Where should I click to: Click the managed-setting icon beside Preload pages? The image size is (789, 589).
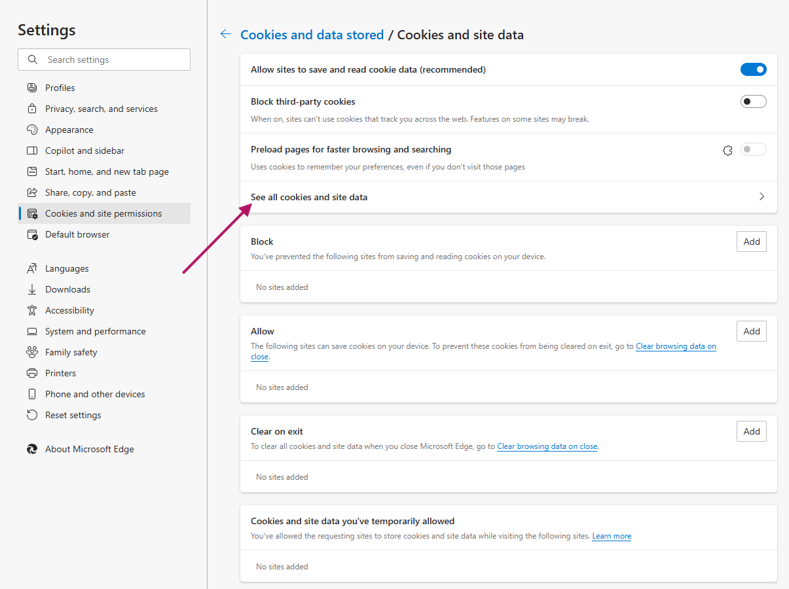click(x=727, y=151)
